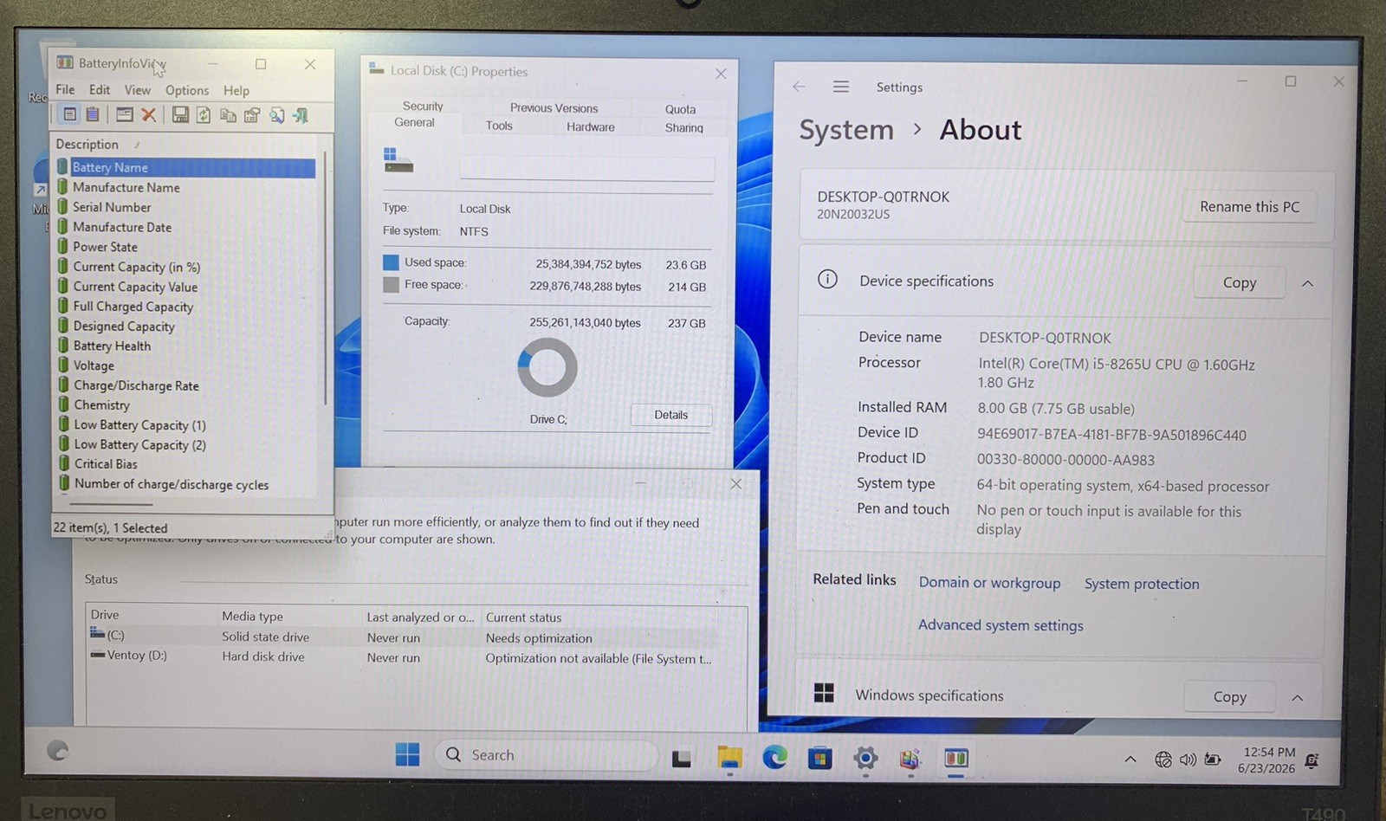Open the Options menu in BatteryInfoView
1386x821 pixels.
[x=187, y=90]
